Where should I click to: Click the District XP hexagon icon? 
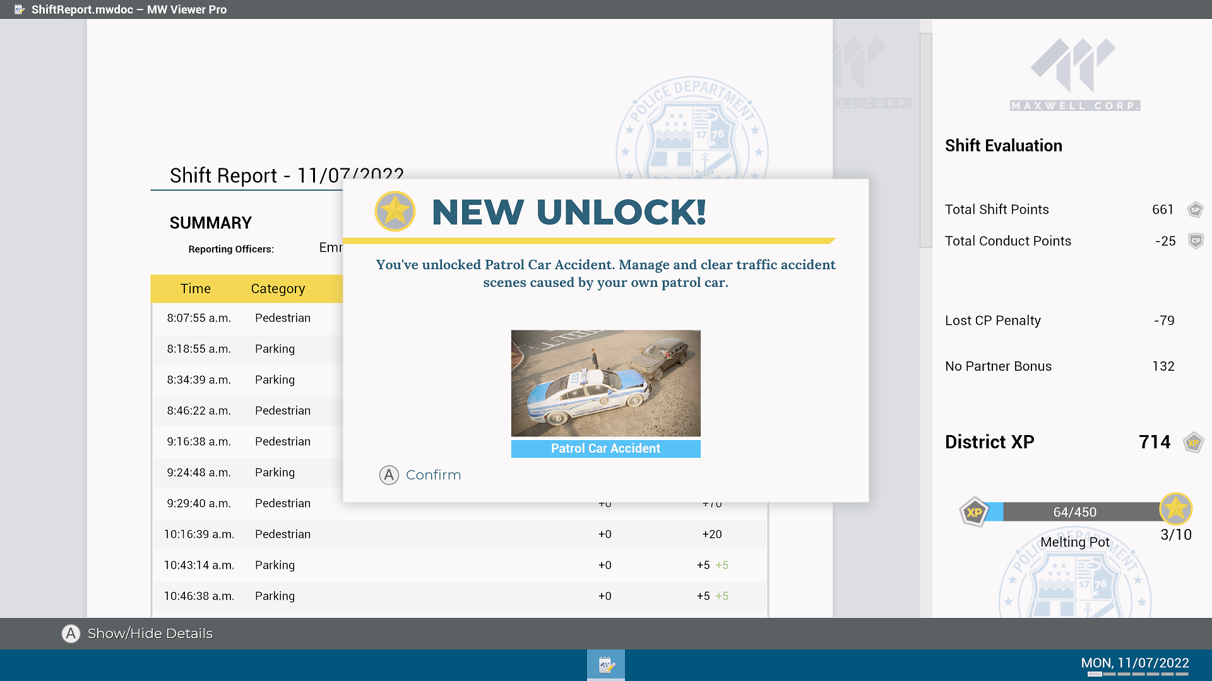(1193, 443)
